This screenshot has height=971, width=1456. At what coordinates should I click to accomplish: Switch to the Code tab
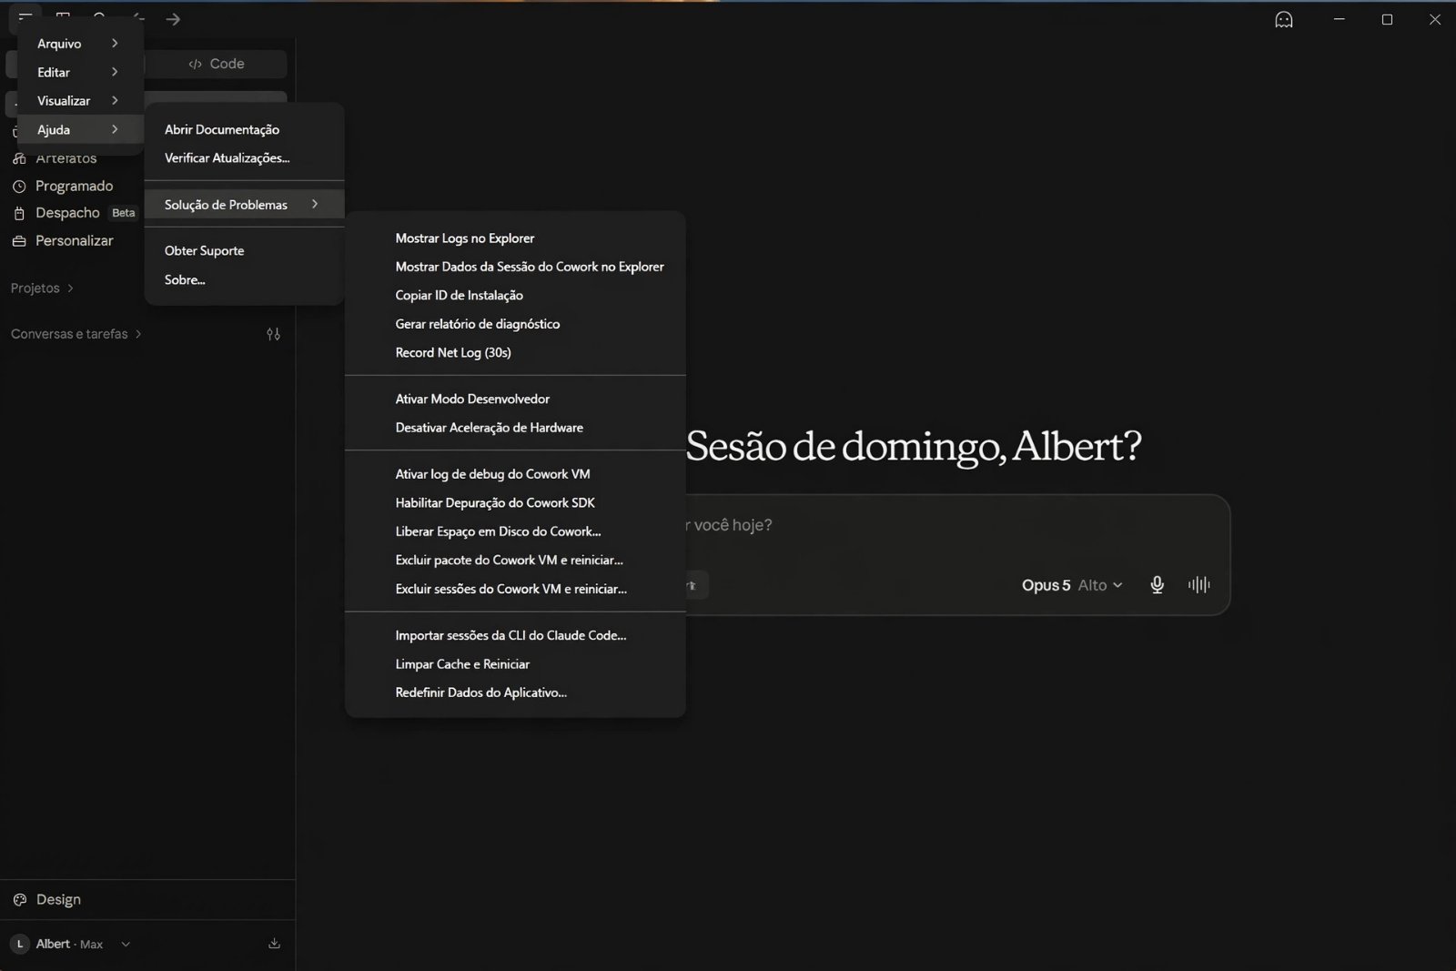click(x=217, y=64)
